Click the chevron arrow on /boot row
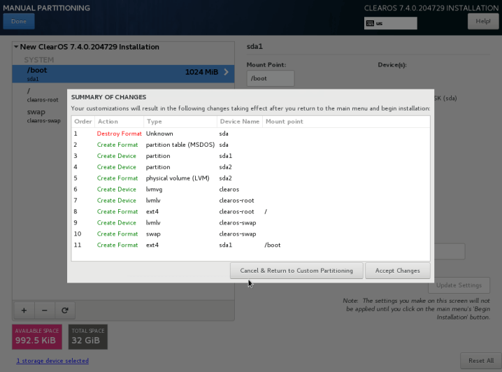This screenshot has width=502, height=372. tap(227, 72)
